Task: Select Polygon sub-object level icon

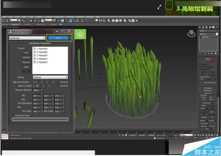Action: pos(211,61)
